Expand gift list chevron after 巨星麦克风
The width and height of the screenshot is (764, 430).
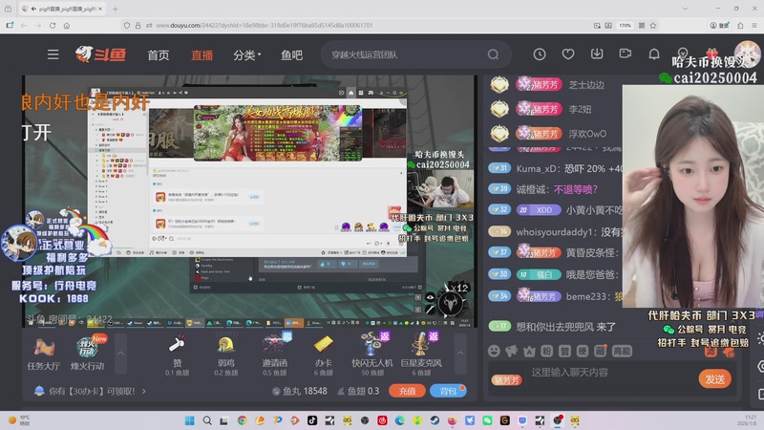click(x=460, y=354)
